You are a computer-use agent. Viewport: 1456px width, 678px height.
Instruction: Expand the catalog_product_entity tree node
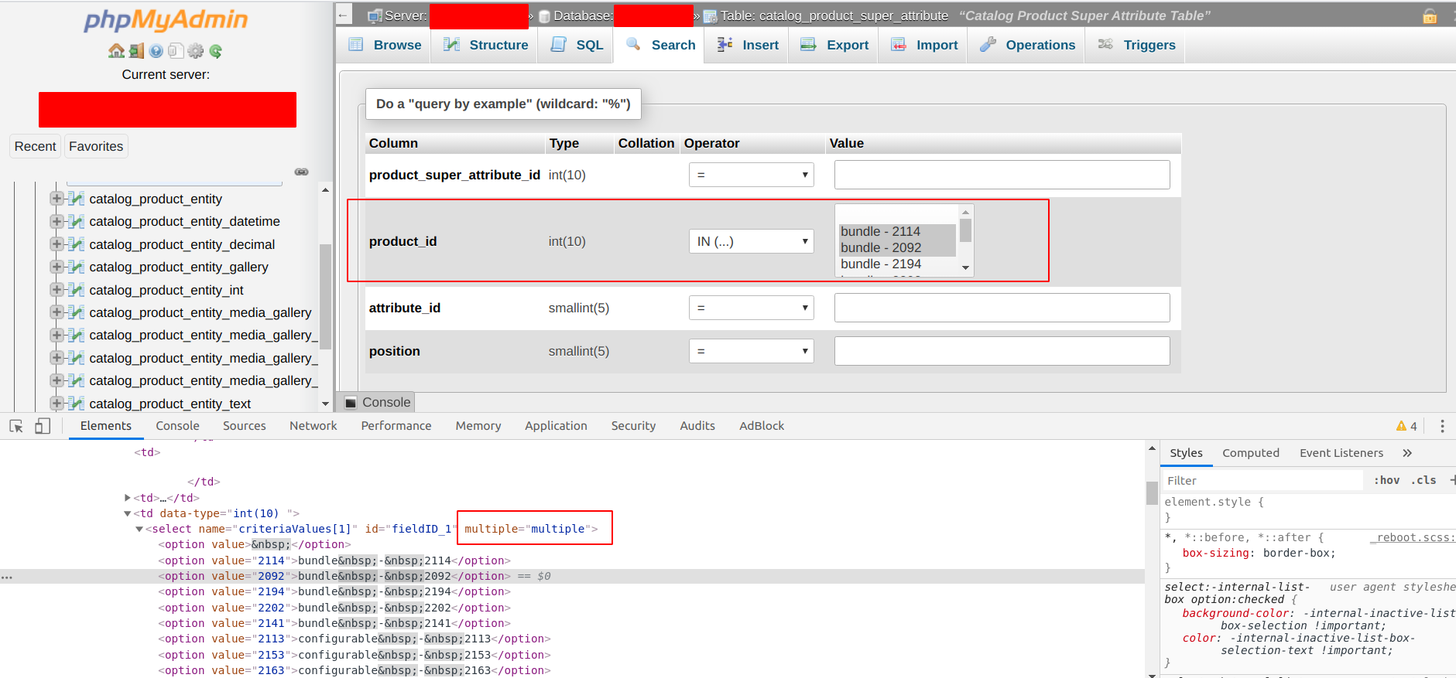click(57, 199)
